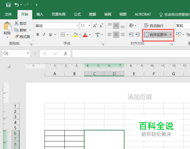Toggle italic formatting I
Viewport: 190px width, 149px height.
(x=44, y=34)
